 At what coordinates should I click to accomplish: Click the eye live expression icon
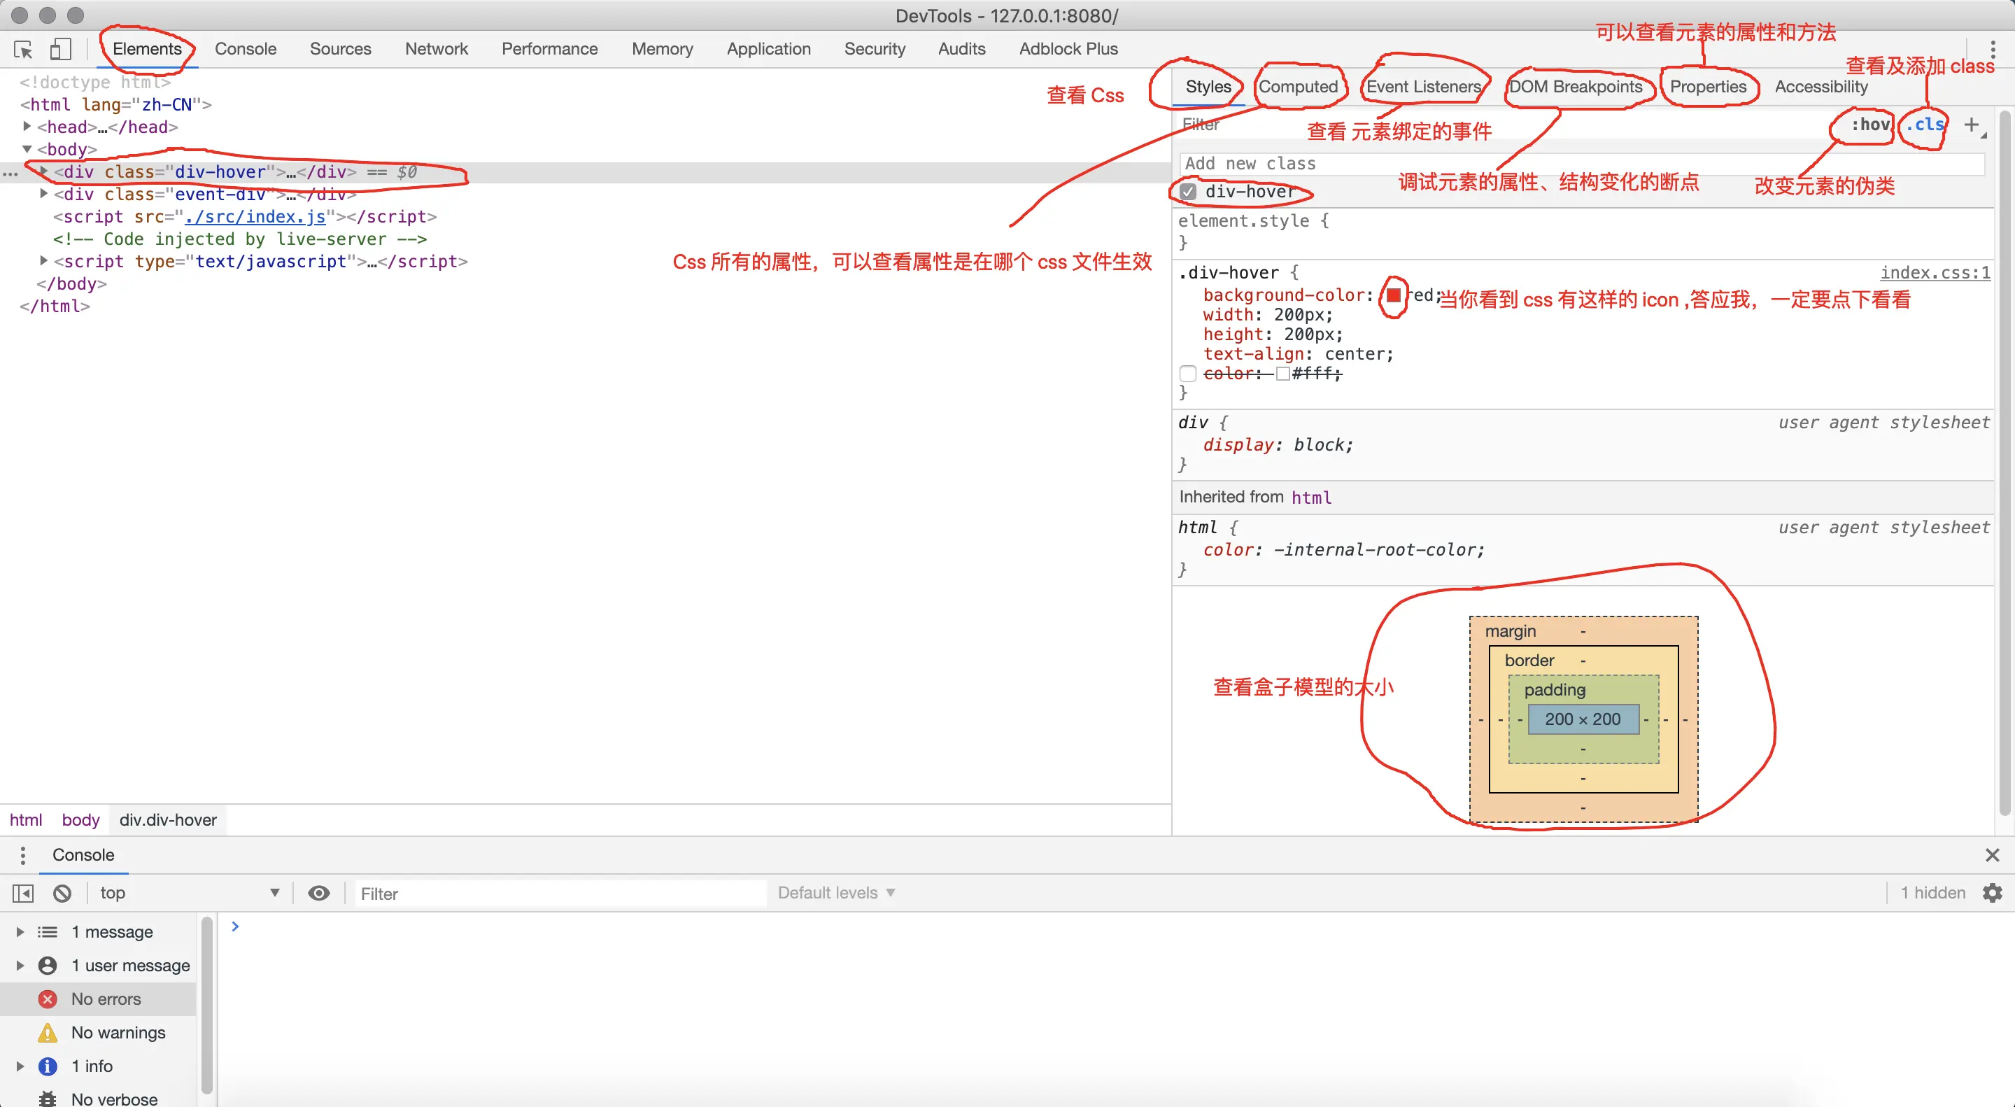click(318, 893)
